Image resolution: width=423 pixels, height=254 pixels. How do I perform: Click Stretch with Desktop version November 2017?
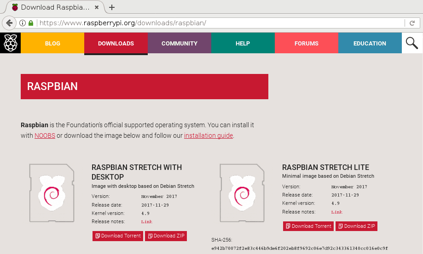pos(159,197)
